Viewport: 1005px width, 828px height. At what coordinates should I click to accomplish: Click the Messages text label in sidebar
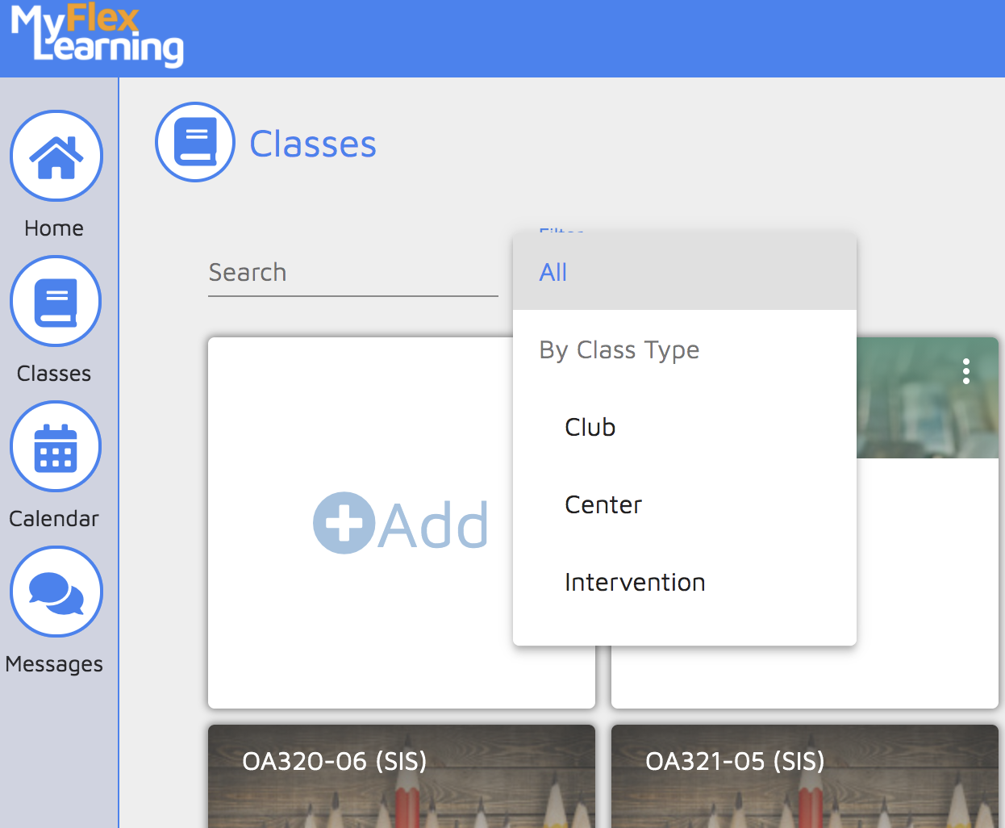point(54,664)
